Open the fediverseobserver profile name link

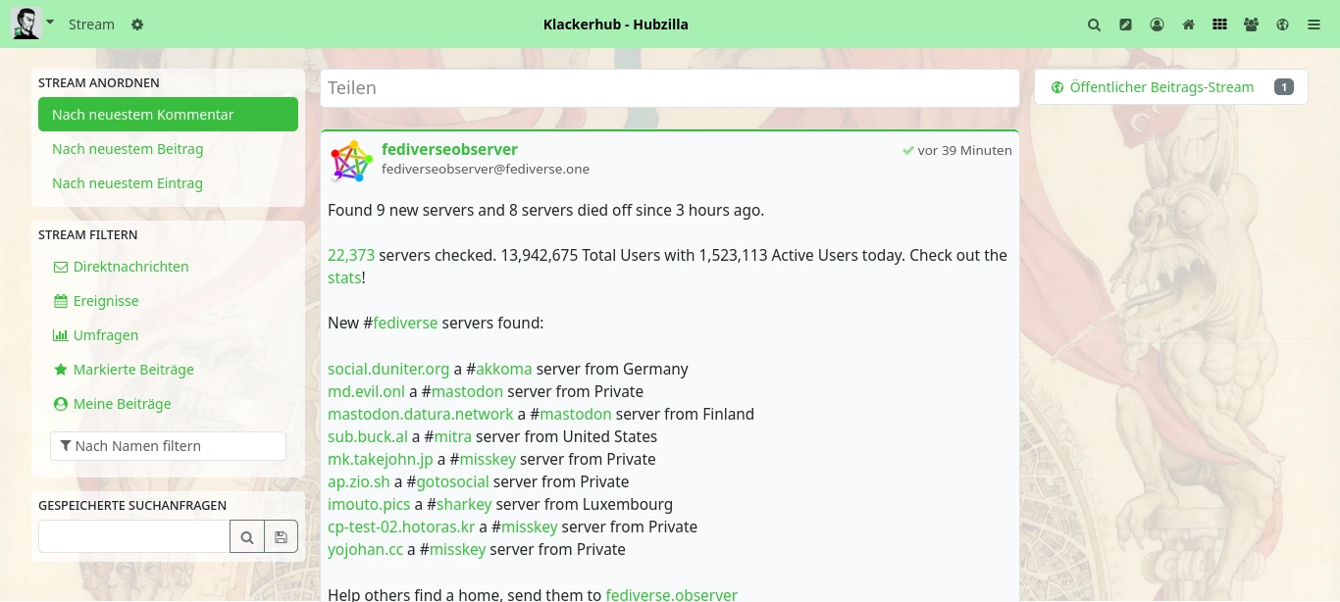tap(449, 149)
